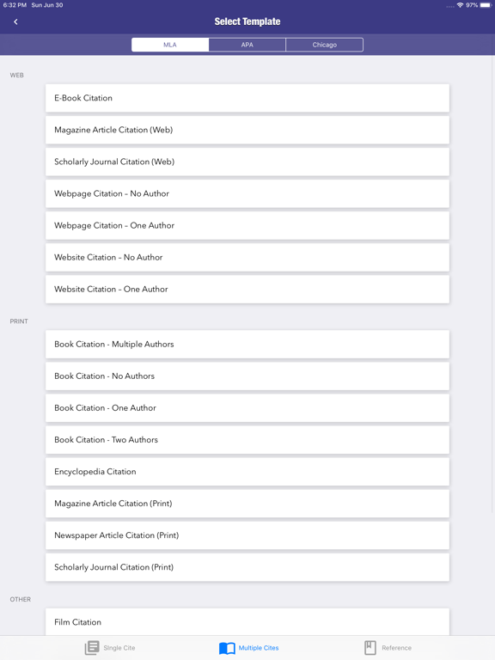Choose Film Citation template

click(247, 621)
